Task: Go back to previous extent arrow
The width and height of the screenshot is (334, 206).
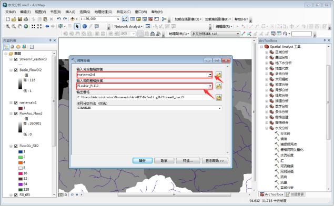Action: 47,26
